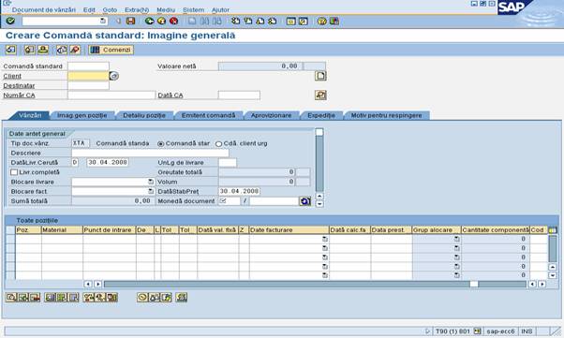Click the delete item row icon below the table
Screen dimensions: 564x338
pyautogui.click(x=36, y=298)
